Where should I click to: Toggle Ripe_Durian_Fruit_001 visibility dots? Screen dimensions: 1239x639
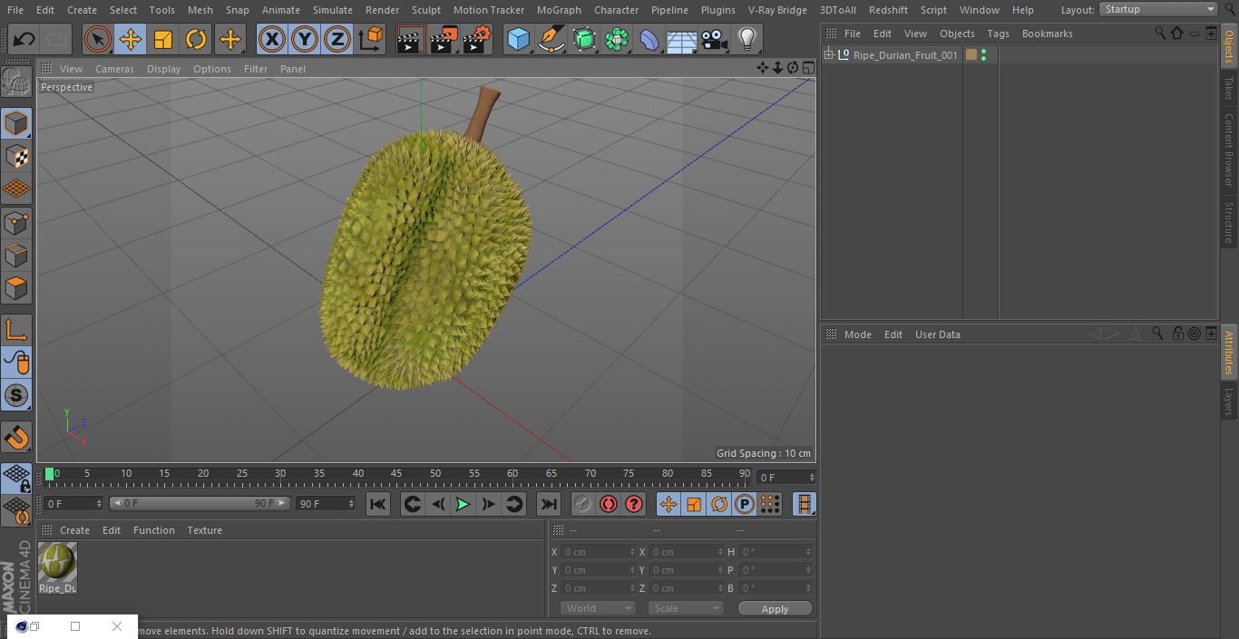coord(984,55)
